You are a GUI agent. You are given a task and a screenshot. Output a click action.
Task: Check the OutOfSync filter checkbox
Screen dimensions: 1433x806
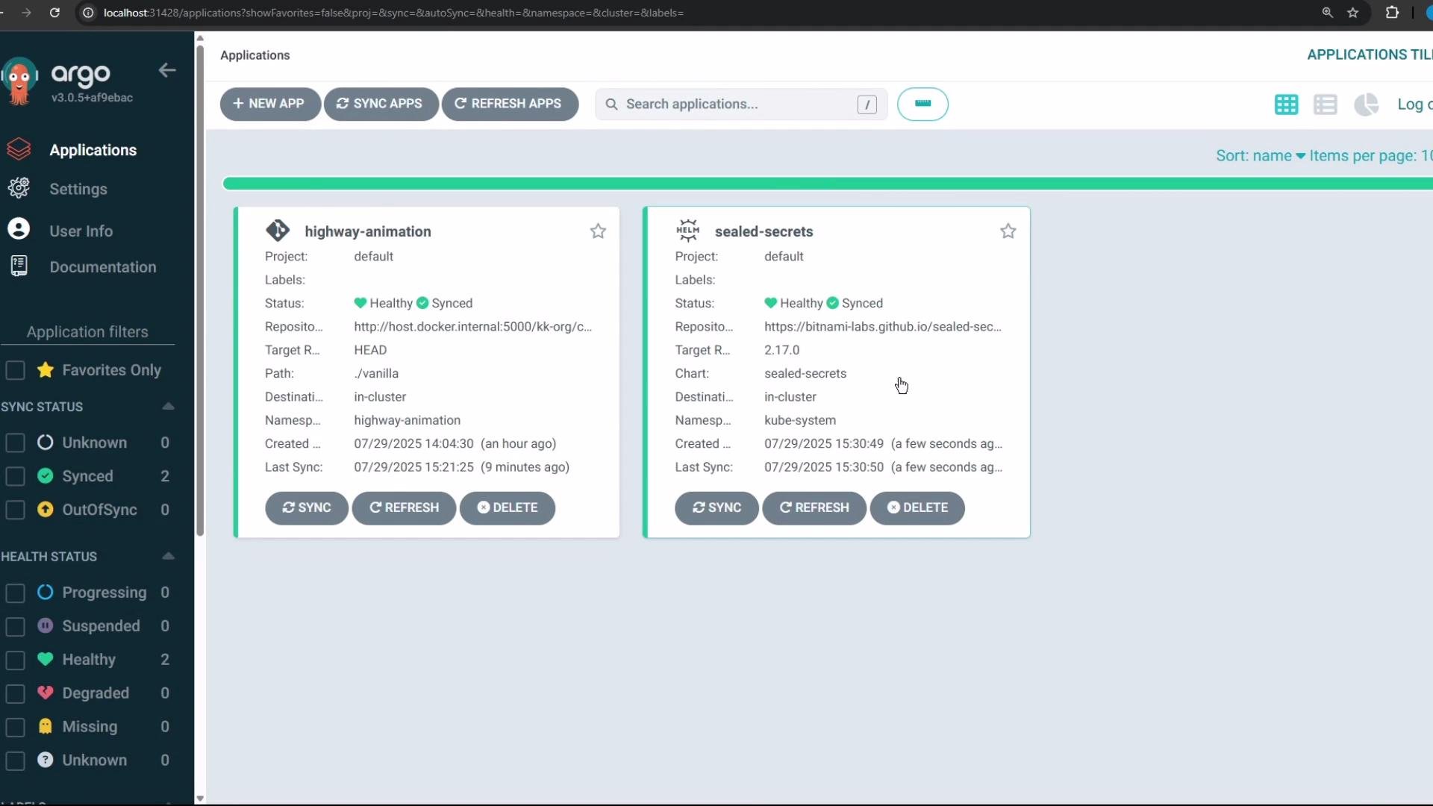[16, 510]
